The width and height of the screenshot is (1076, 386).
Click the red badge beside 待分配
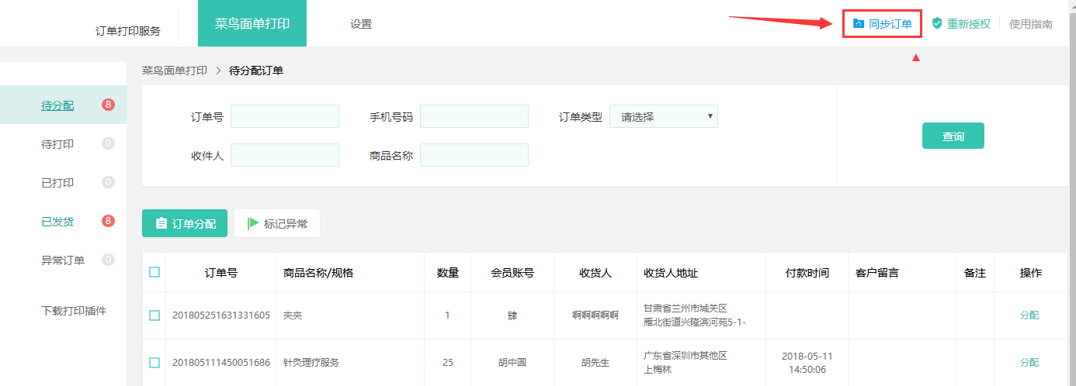(108, 105)
